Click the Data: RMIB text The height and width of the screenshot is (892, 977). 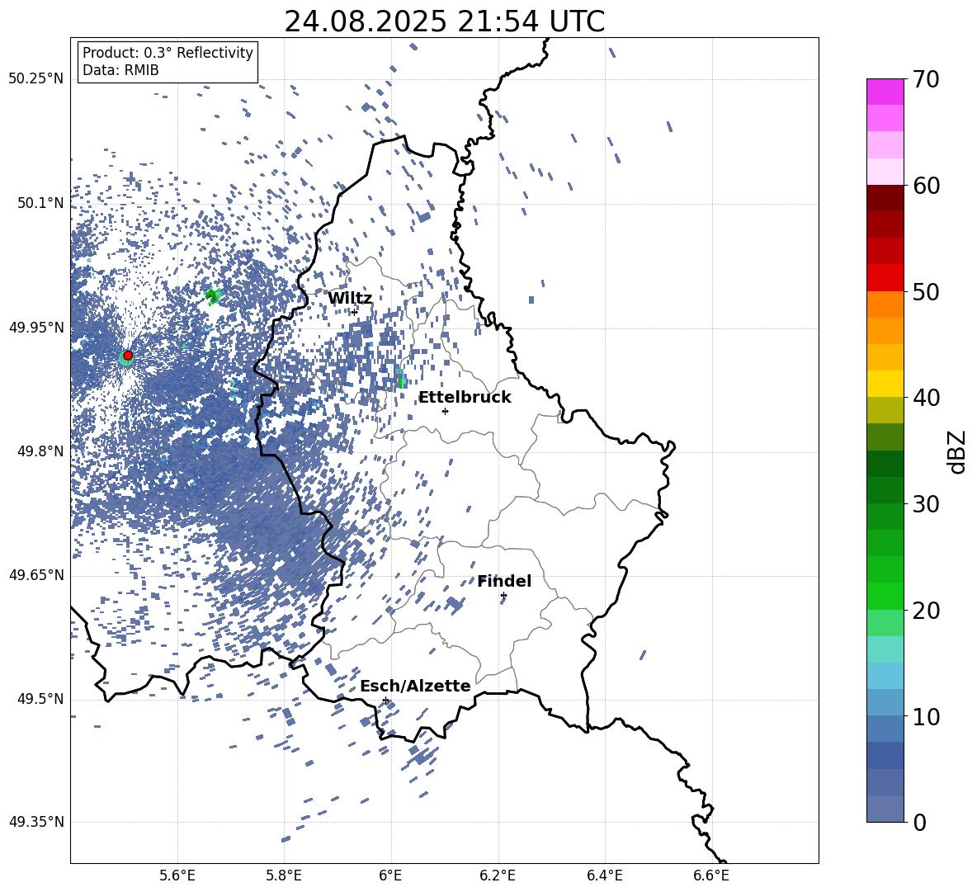click(x=120, y=70)
